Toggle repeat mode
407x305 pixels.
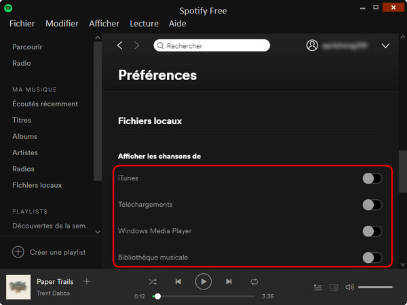tap(254, 282)
